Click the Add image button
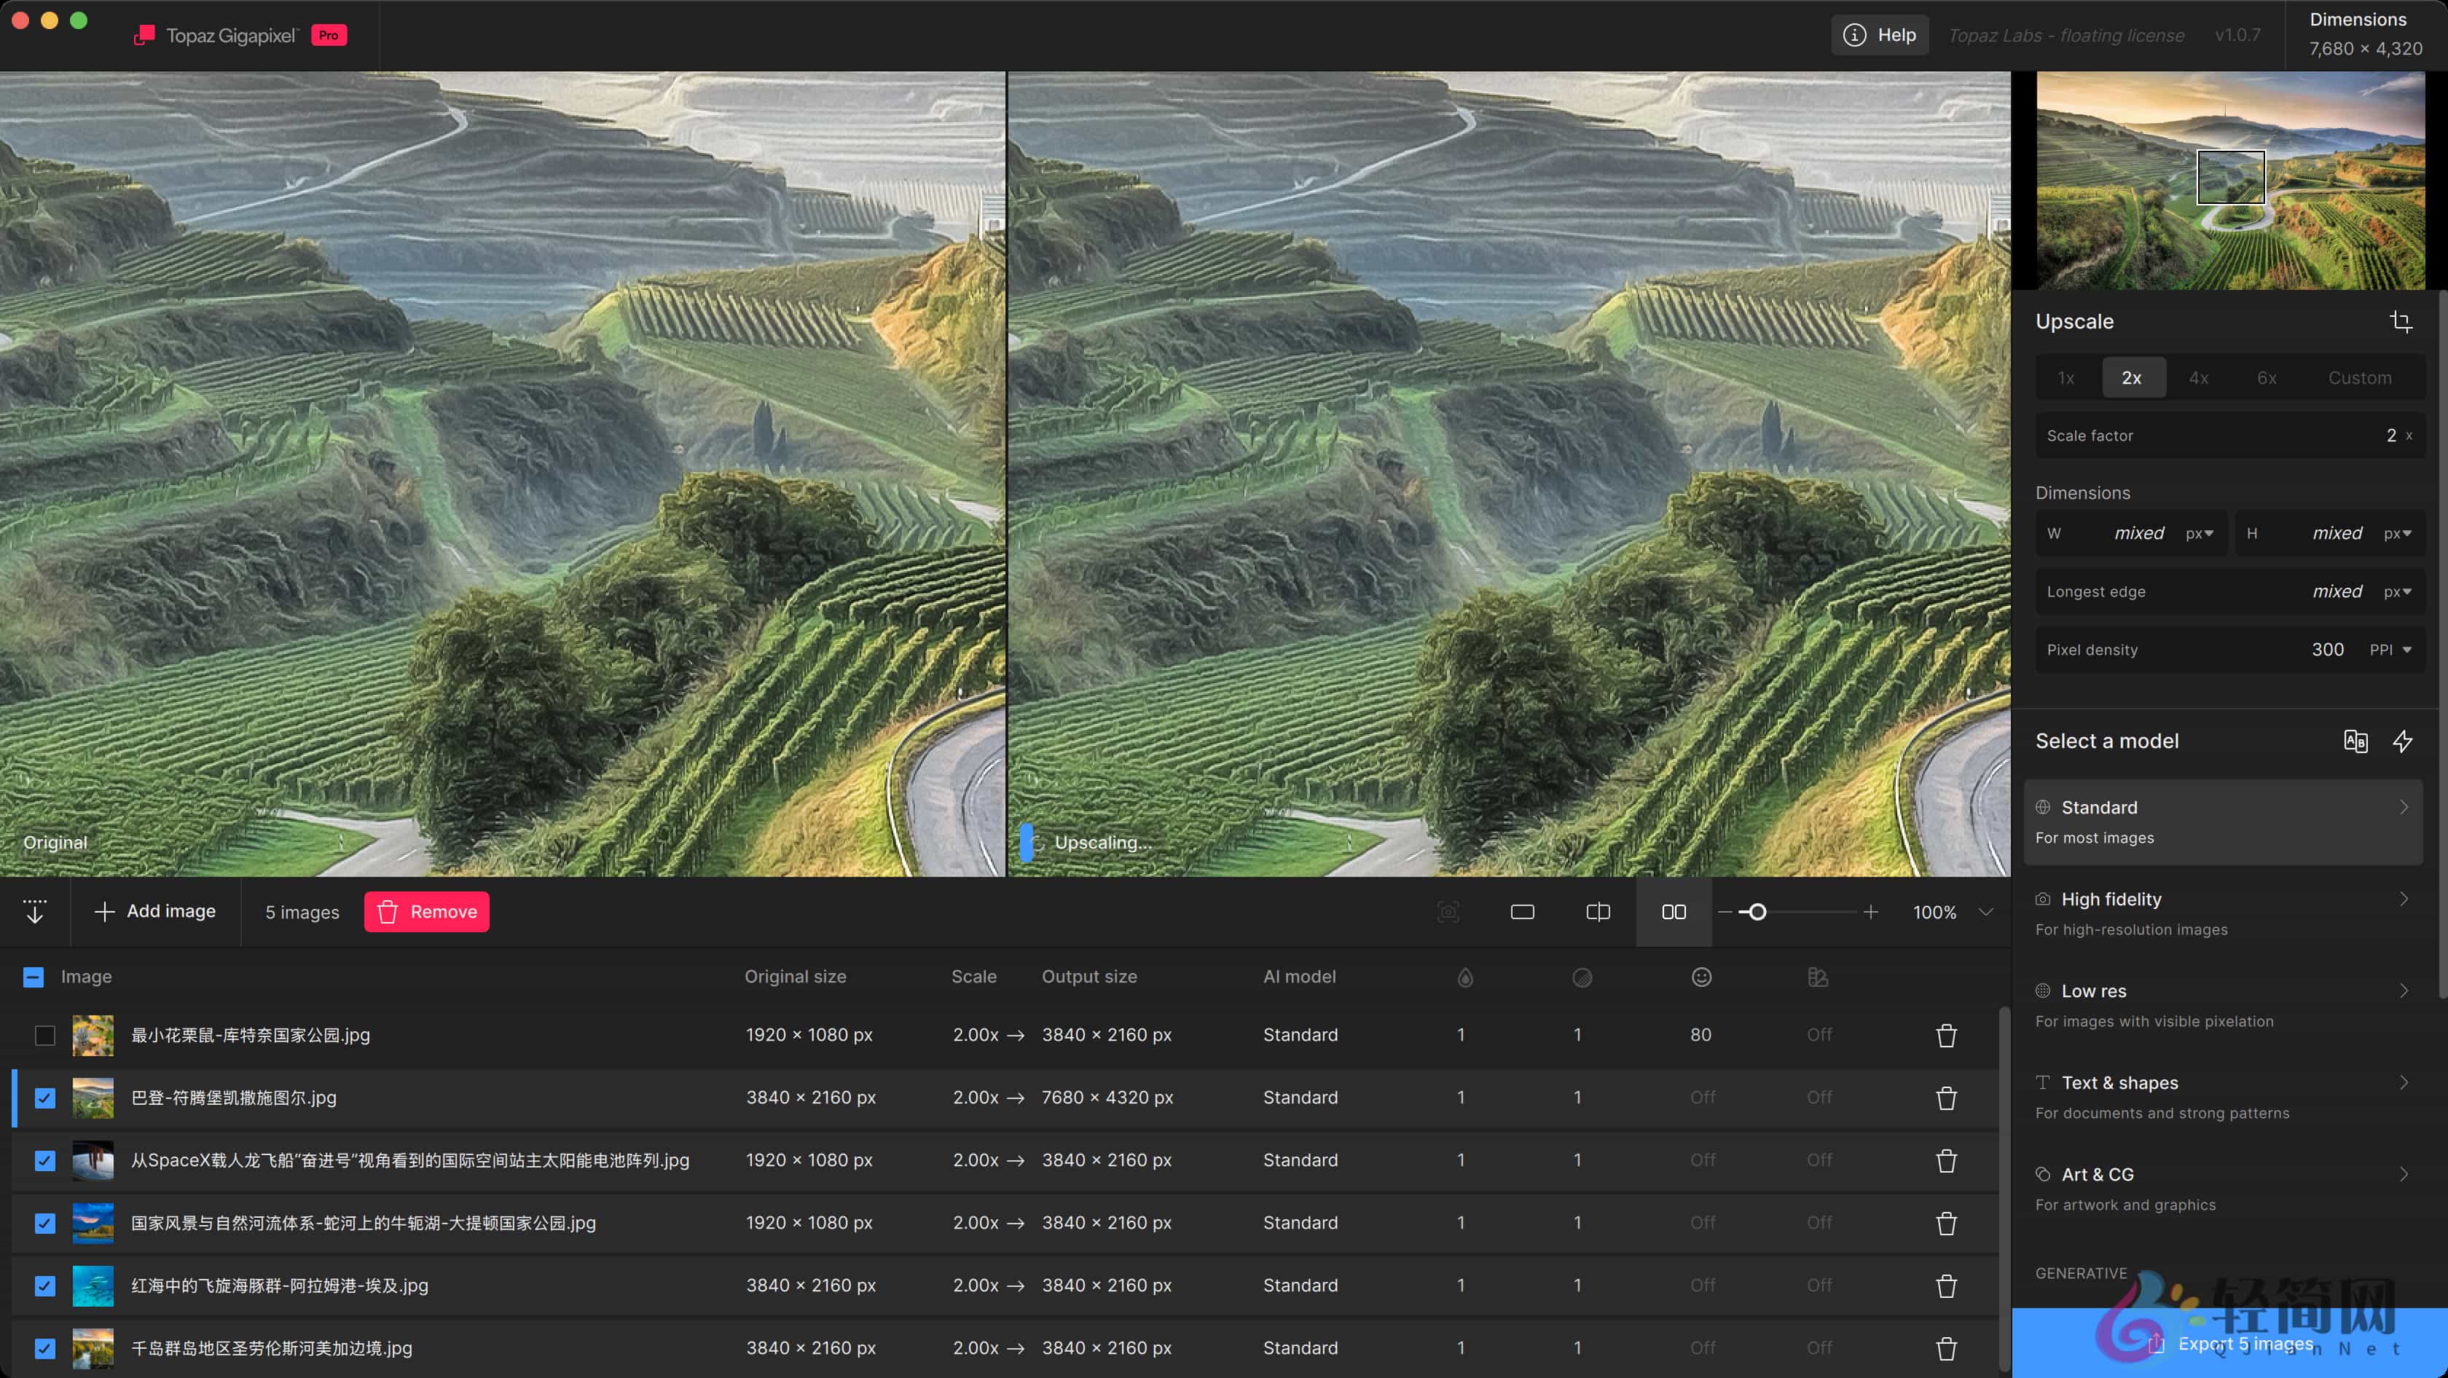 (x=156, y=912)
